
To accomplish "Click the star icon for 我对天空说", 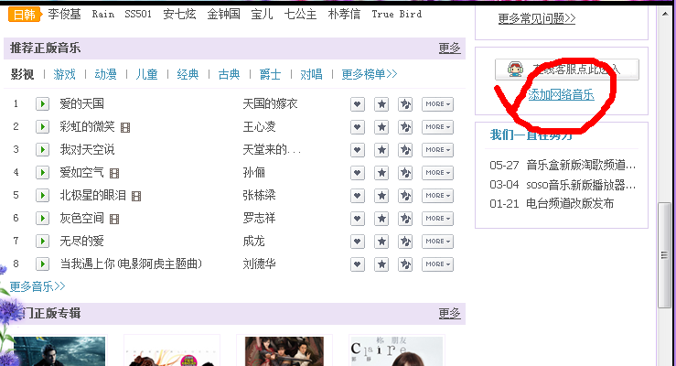I will point(381,149).
